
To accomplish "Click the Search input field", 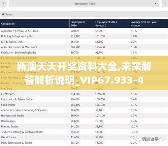I will click(84, 14).
